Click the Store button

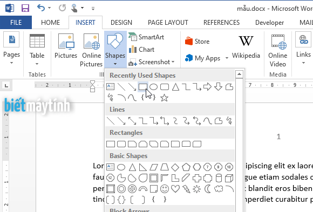click(x=197, y=42)
